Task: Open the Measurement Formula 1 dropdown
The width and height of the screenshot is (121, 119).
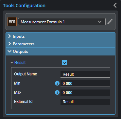Action: click(62, 22)
